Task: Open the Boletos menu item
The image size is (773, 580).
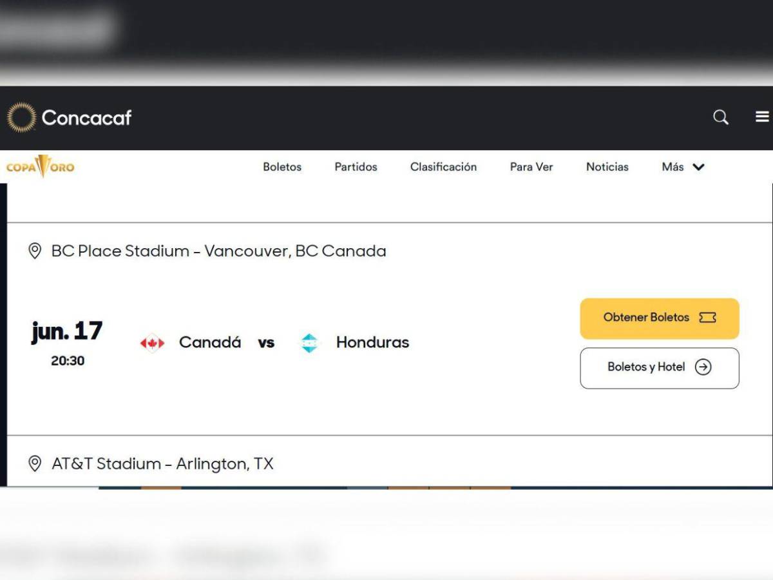Action: [x=282, y=167]
